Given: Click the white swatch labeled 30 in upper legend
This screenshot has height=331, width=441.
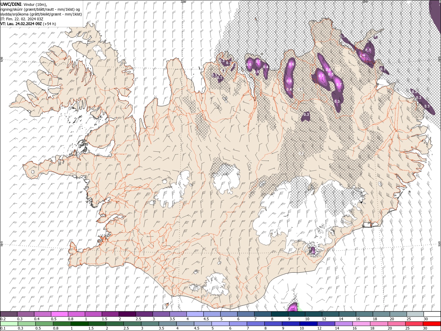Looking at the screenshot, I should (432, 314).
